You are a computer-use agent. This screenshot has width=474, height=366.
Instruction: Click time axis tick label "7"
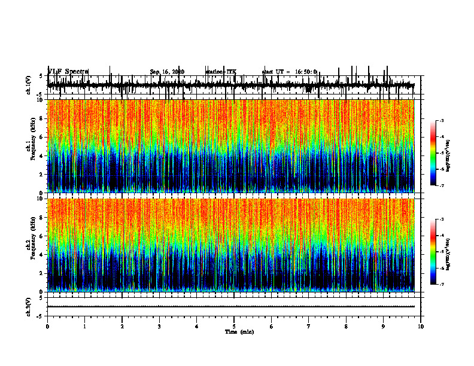(309, 327)
